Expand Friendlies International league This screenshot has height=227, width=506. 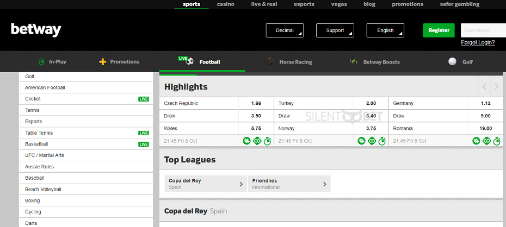(x=289, y=184)
